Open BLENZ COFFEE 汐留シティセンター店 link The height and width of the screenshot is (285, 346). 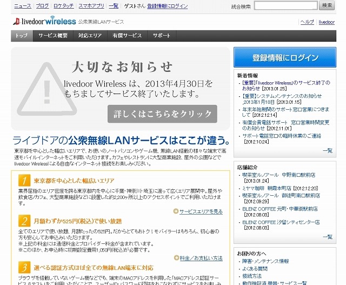tap(281, 222)
